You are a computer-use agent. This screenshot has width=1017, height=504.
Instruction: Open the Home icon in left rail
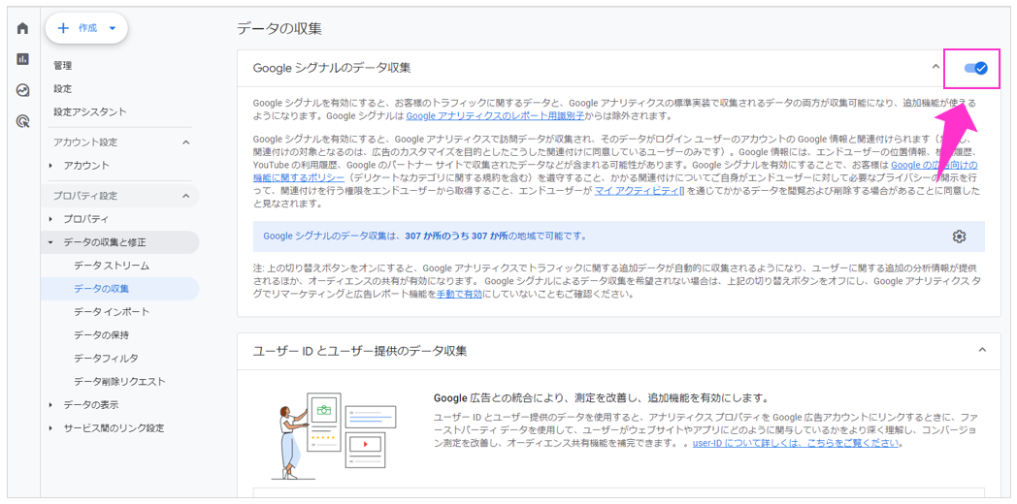tap(22, 28)
